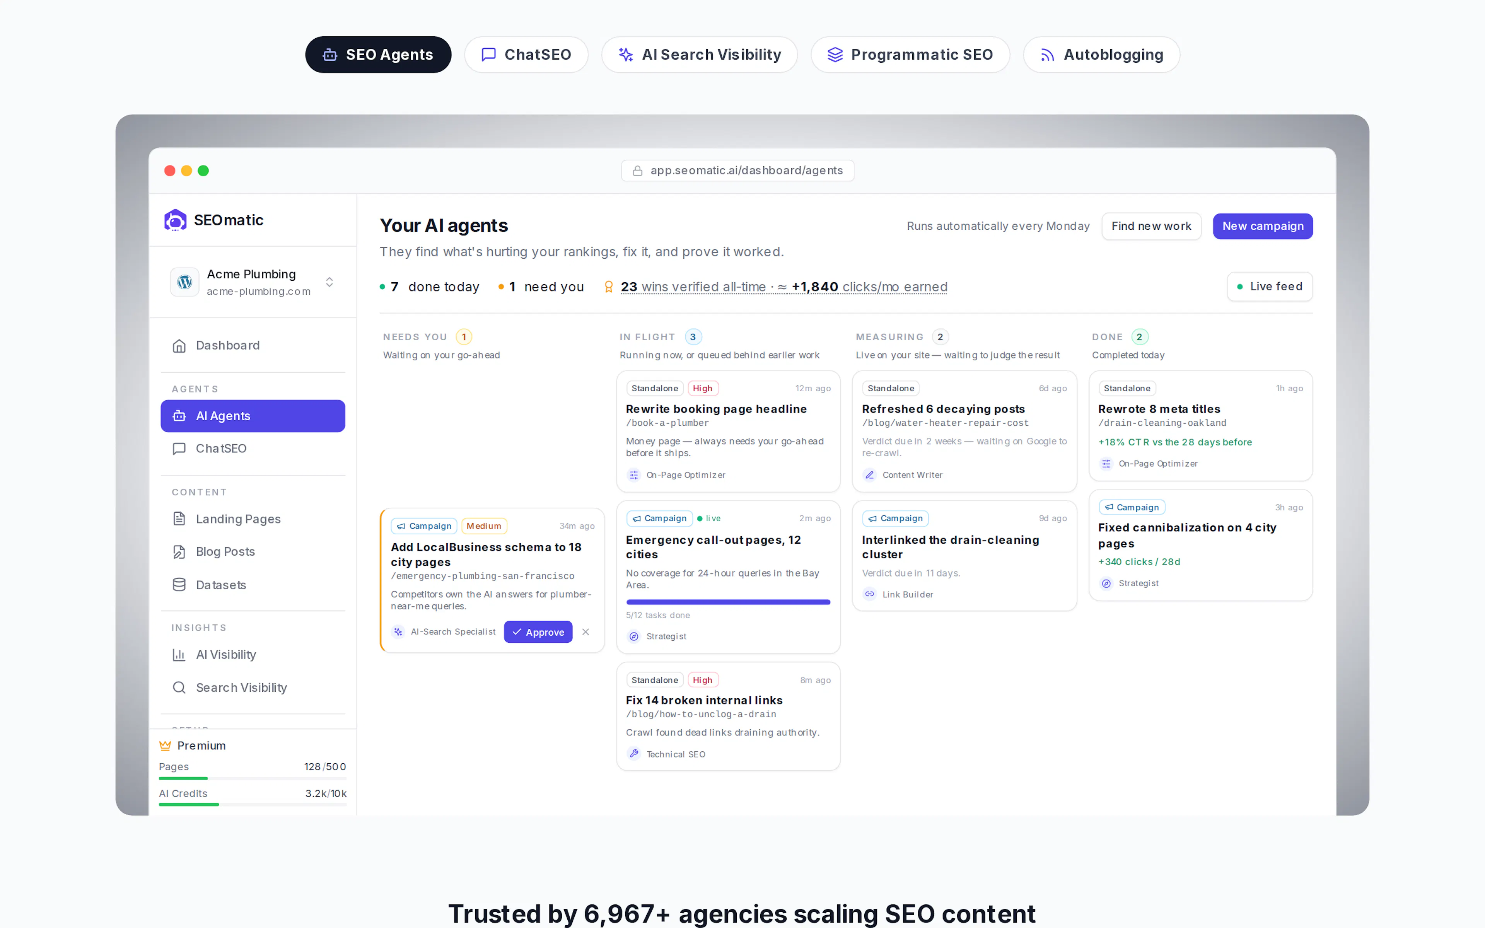The height and width of the screenshot is (928, 1485).
Task: Click the /book-a-plumber path text
Action: 667,423
